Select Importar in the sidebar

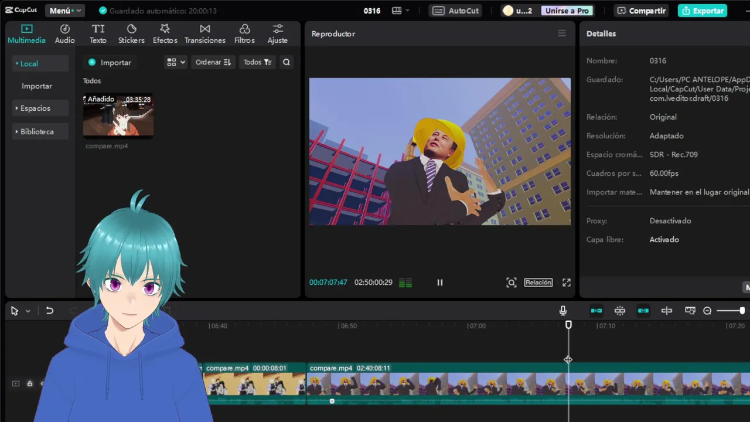coord(37,86)
